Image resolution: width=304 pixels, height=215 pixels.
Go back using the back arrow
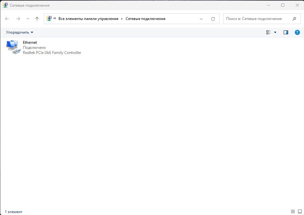7,19
